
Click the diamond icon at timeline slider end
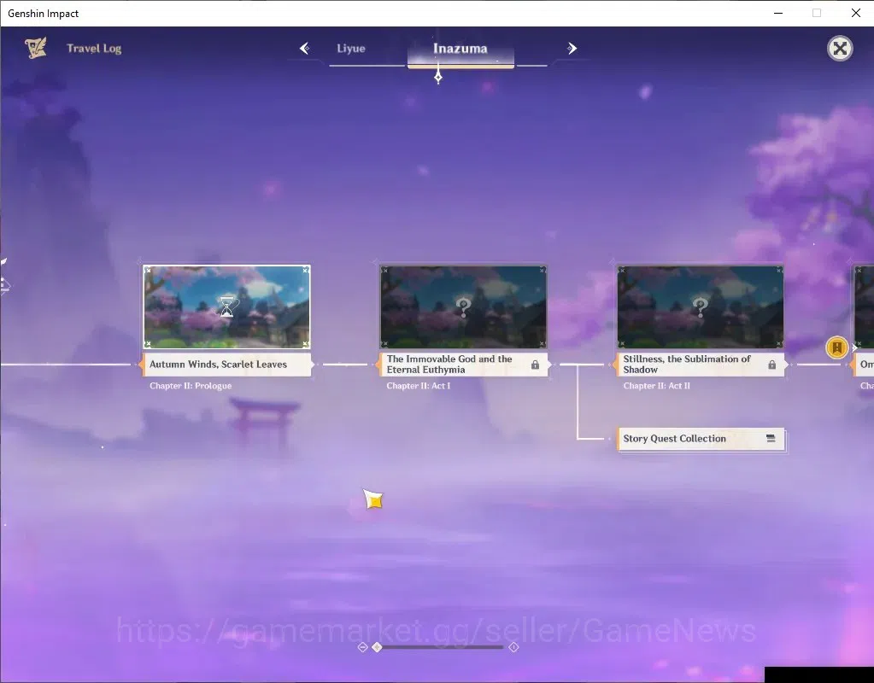pyautogui.click(x=514, y=647)
